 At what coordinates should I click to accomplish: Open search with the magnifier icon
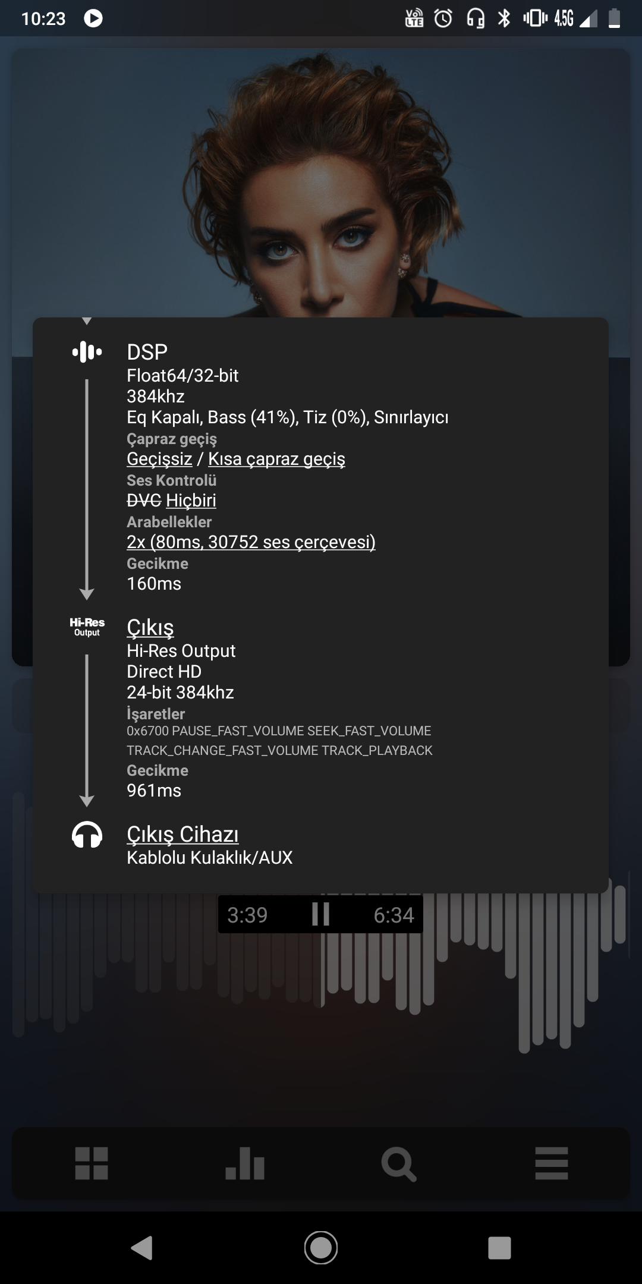pyautogui.click(x=398, y=1164)
